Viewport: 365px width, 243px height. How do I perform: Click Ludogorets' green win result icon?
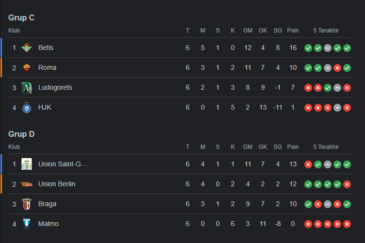(x=328, y=88)
